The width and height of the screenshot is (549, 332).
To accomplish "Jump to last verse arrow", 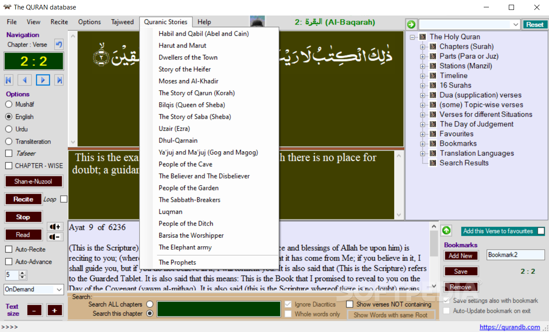I will click(x=60, y=80).
